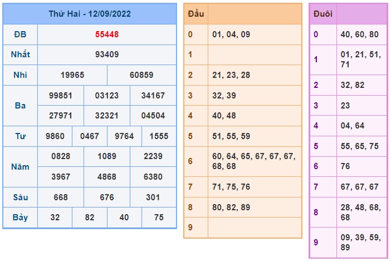This screenshot has width=391, height=262.
Task: Select Đuôi row value 76
Action: coord(345,166)
